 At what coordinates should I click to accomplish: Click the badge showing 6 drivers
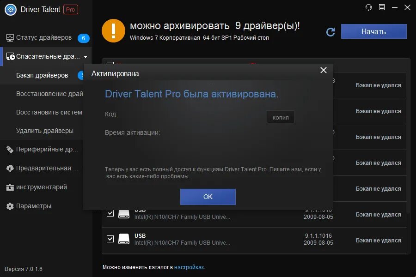(83, 38)
